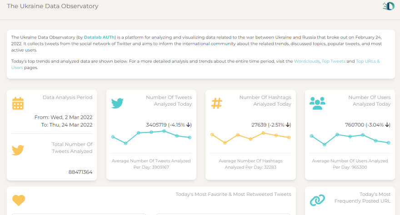This screenshot has width=400, height=215.
Task: Click the total tweets count 88471364
Action: coord(80,172)
